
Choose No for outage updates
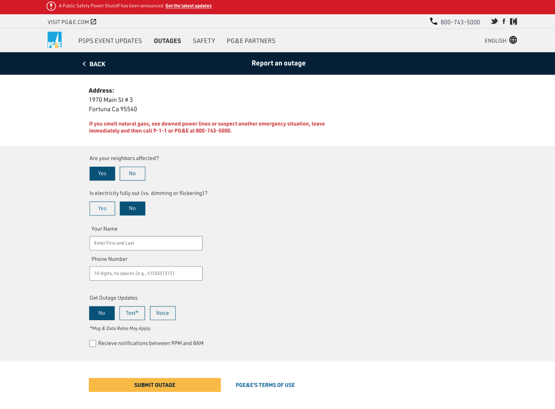(x=102, y=313)
